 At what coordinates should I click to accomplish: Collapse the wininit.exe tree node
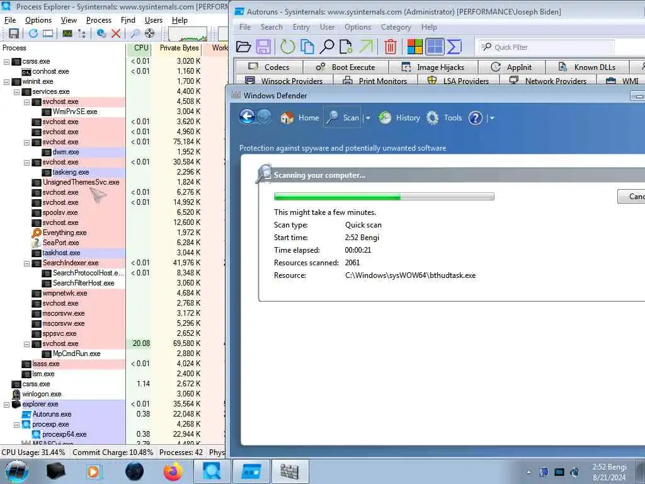coord(6,82)
